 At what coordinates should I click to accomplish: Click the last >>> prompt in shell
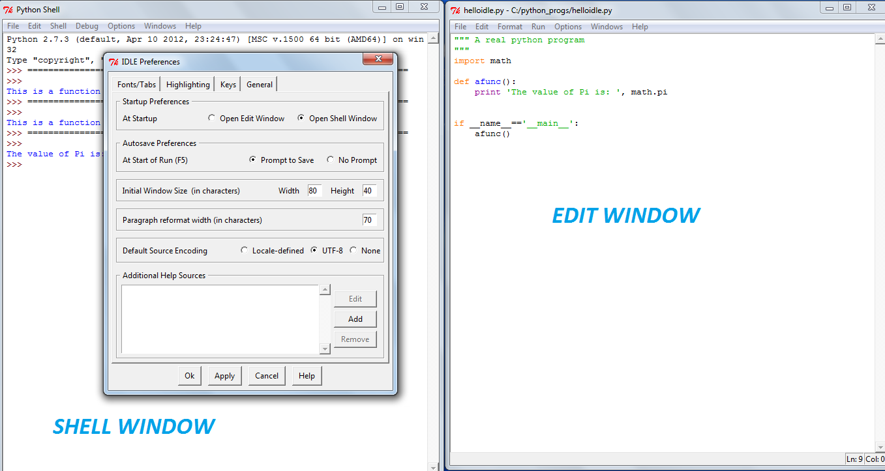click(x=14, y=164)
